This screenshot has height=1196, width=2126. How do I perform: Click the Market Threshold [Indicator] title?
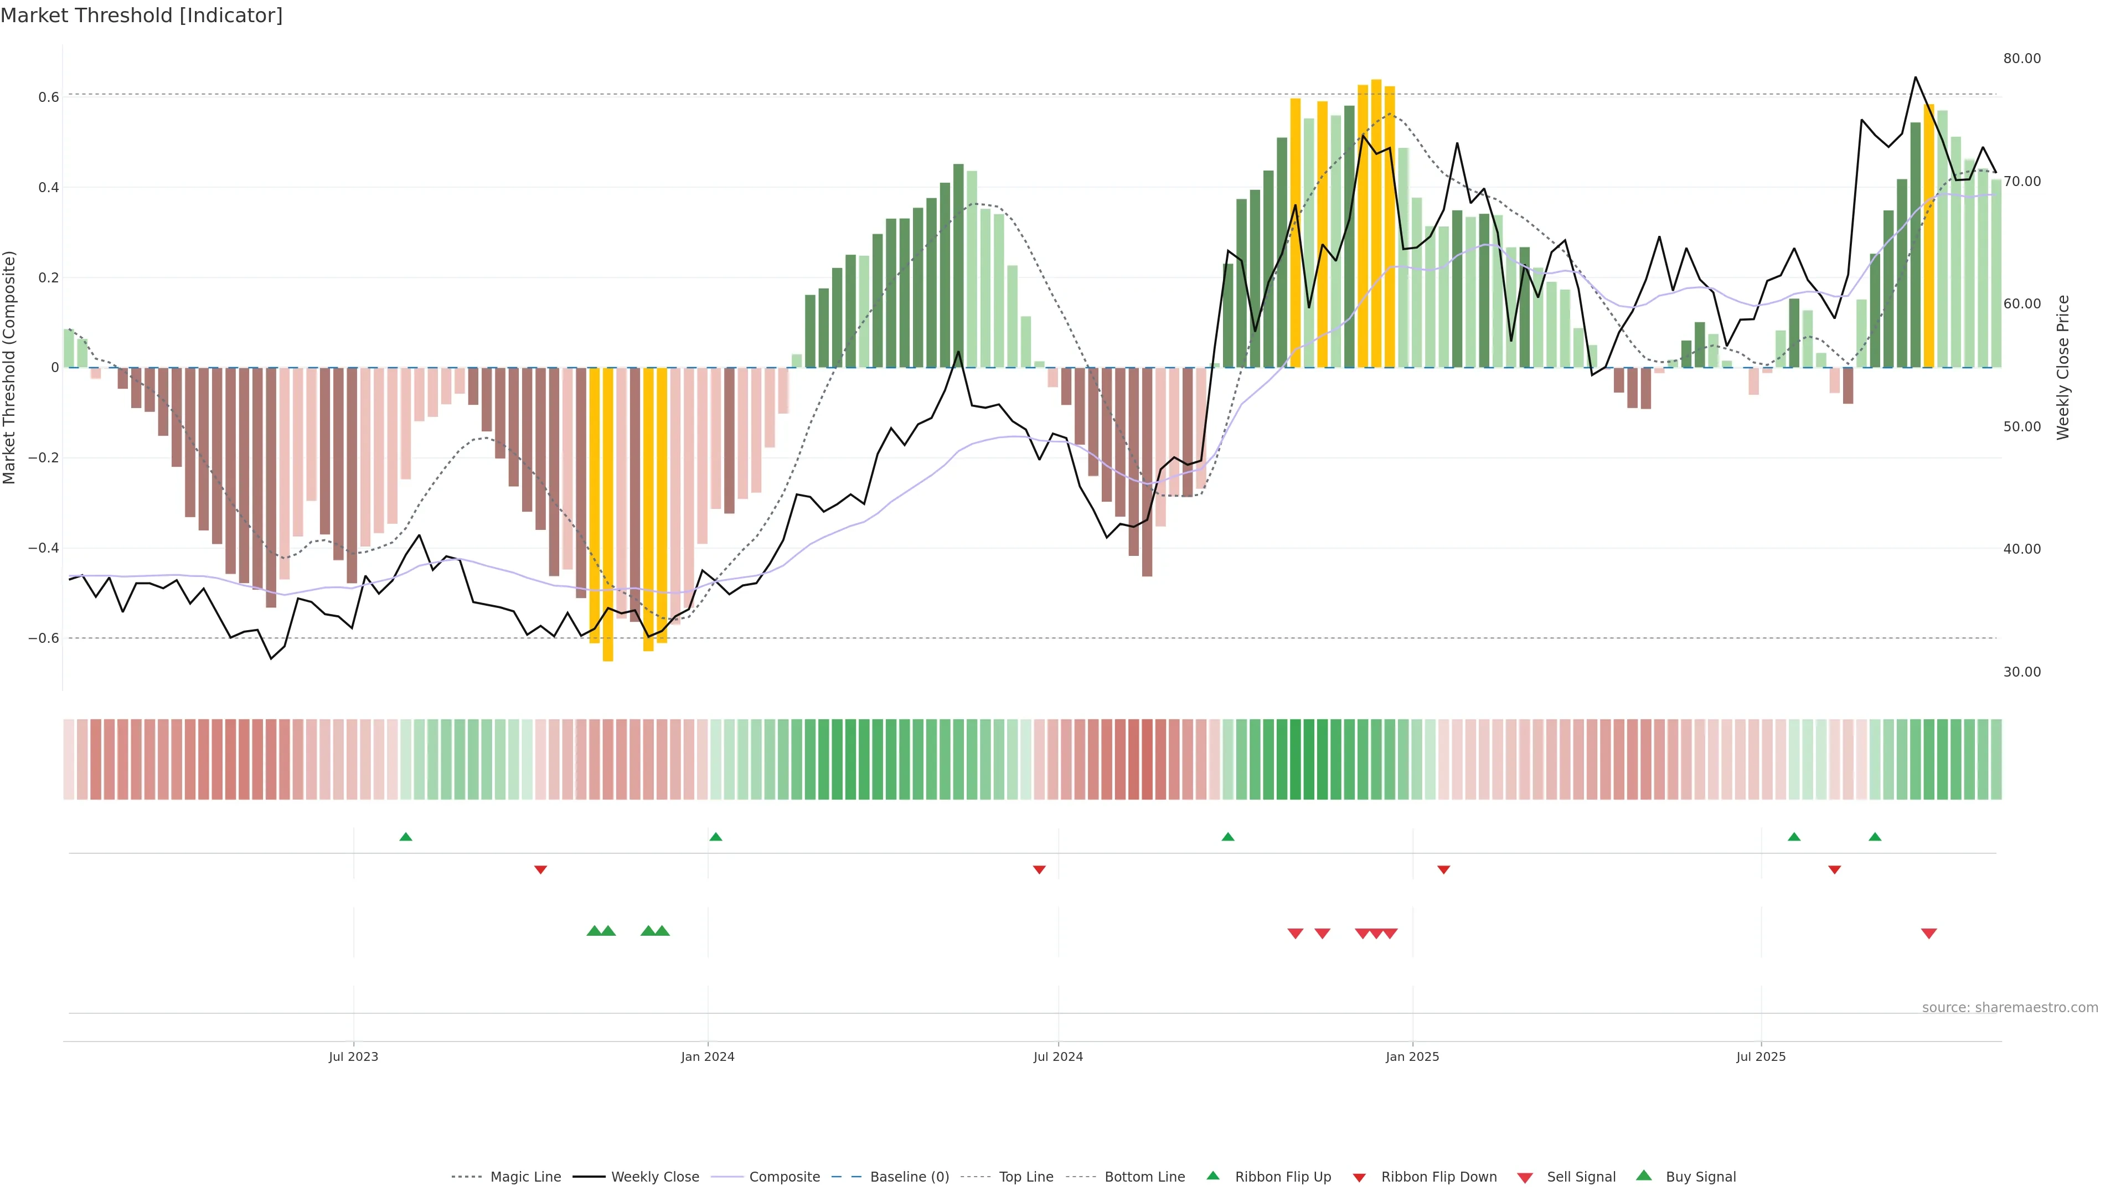pos(141,16)
